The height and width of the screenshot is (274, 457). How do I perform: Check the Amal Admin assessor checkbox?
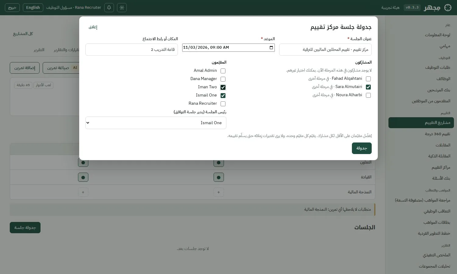pos(223,71)
